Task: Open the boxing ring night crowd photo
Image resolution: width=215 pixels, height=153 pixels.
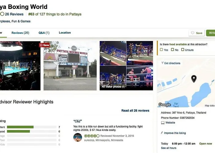Action: (20, 65)
